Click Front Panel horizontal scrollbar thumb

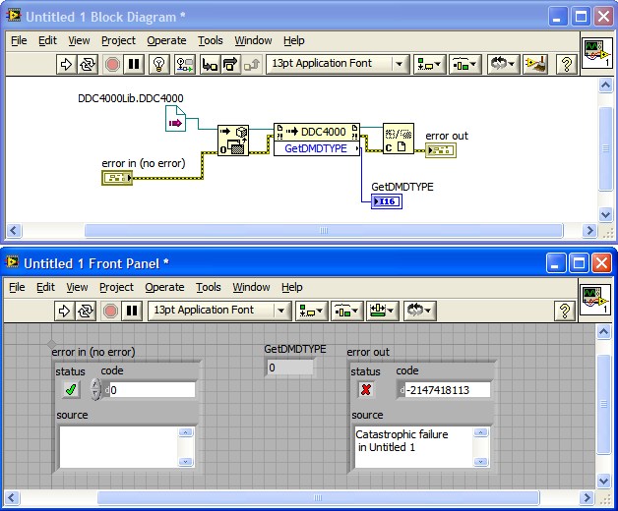pos(318,498)
